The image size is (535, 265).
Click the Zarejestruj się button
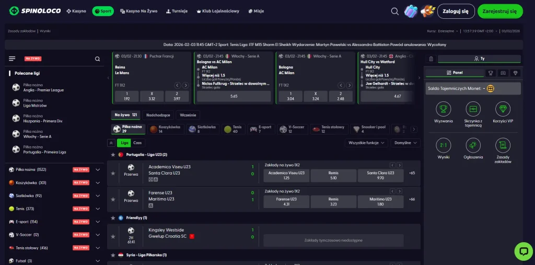tap(500, 11)
